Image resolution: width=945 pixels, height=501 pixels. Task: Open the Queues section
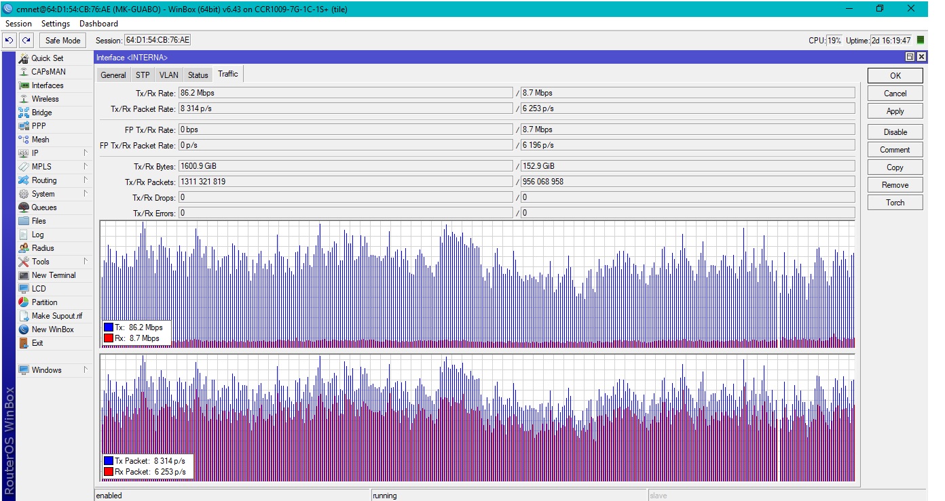coord(43,207)
